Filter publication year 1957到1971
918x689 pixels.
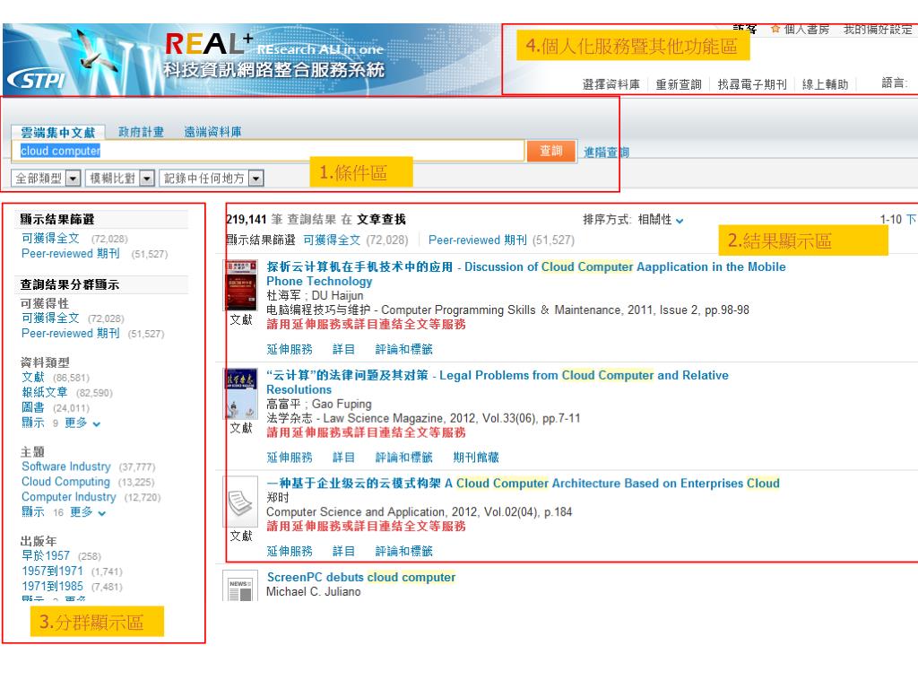coord(53,571)
